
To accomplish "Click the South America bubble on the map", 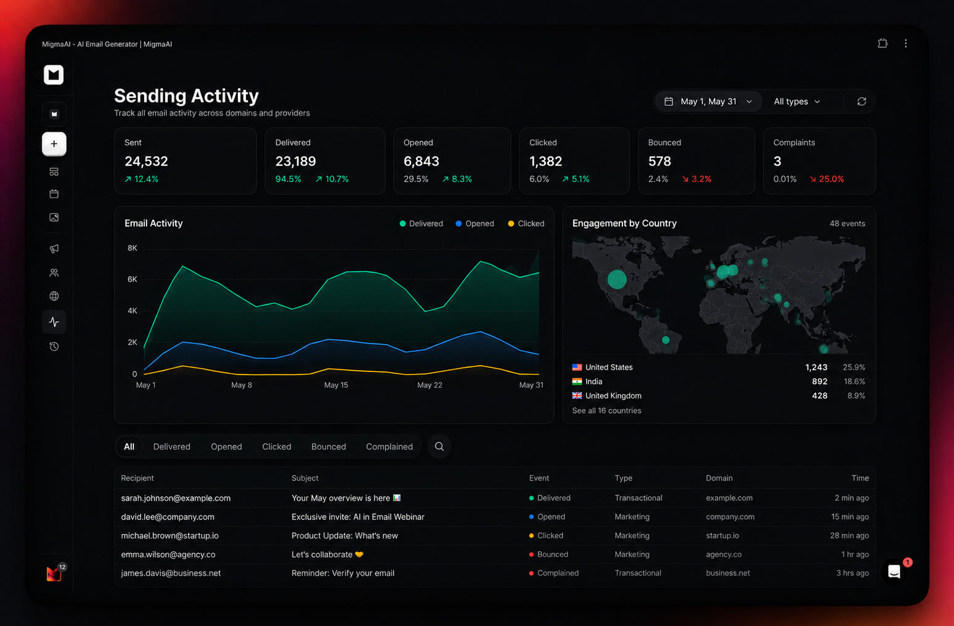I will click(x=666, y=340).
